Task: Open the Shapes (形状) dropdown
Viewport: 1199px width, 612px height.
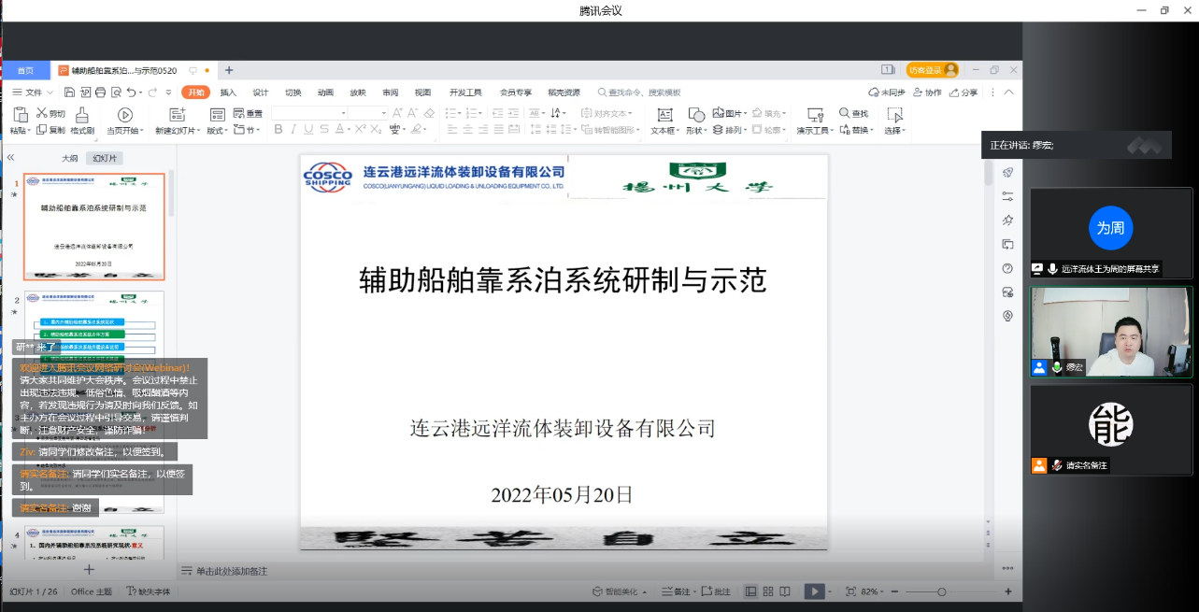Action: click(x=696, y=121)
